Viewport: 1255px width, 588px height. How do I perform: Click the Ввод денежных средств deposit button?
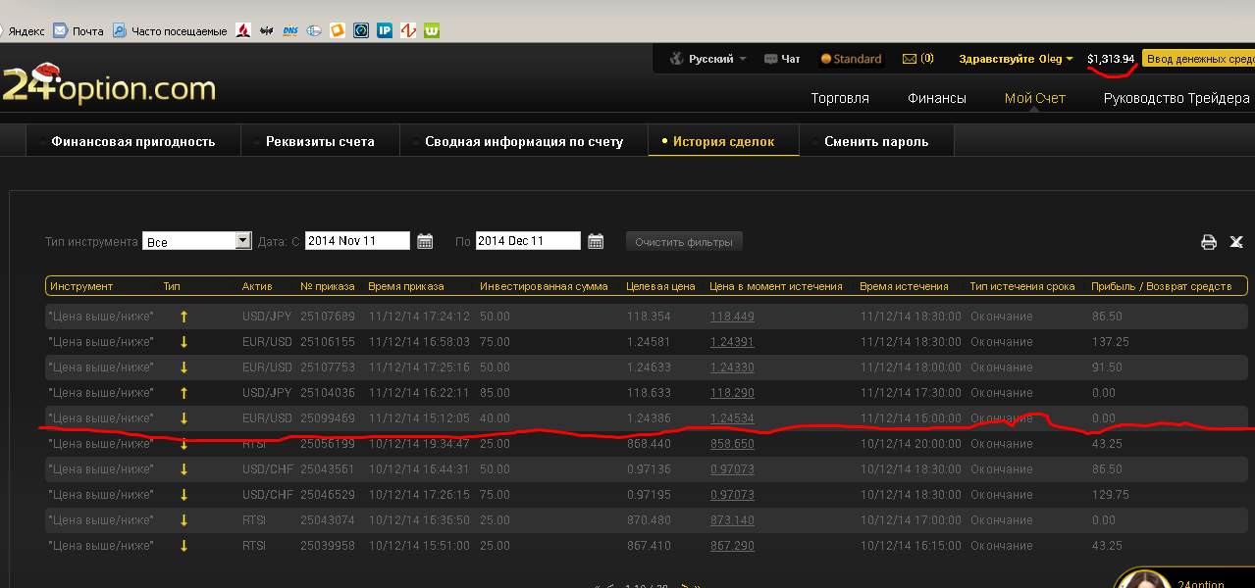click(1198, 59)
